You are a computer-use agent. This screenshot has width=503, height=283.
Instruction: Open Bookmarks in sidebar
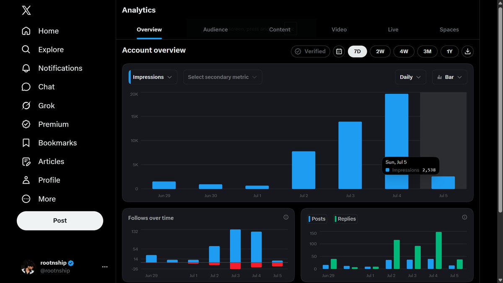[49, 143]
